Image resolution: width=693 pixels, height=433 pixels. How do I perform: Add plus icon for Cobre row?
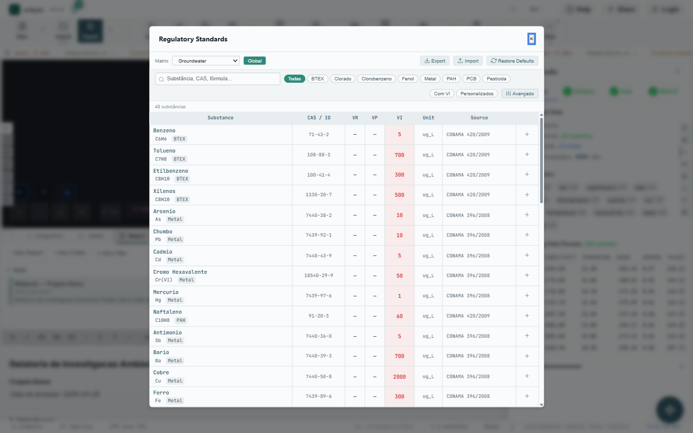527,376
